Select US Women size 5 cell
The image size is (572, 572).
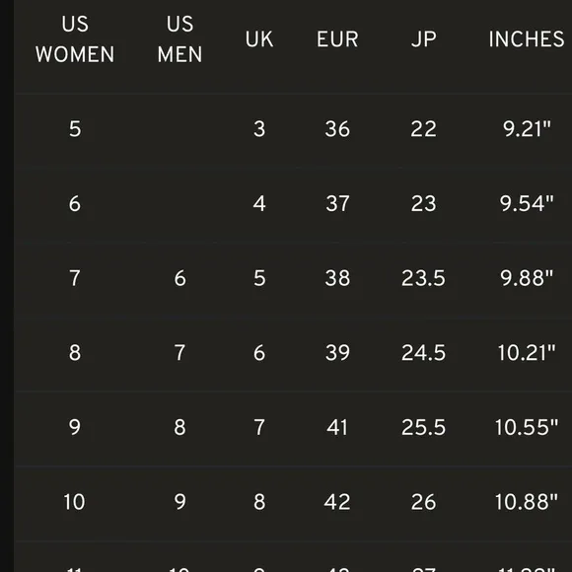[x=75, y=129]
